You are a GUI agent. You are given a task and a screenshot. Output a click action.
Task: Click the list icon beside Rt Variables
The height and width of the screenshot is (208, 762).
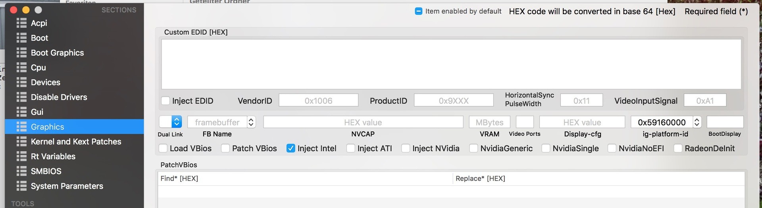point(21,156)
